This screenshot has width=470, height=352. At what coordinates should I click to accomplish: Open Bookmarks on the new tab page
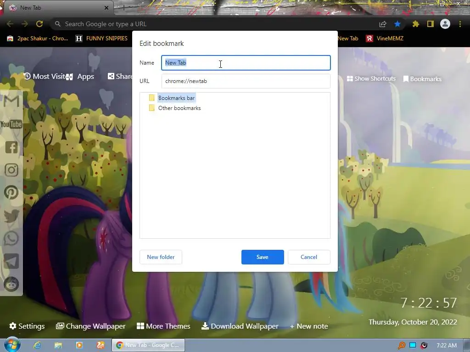pyautogui.click(x=422, y=79)
